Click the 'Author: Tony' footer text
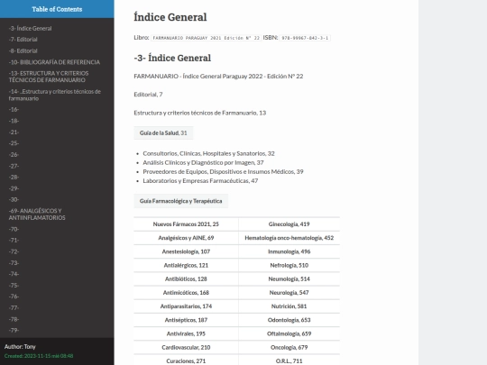 [x=20, y=347]
